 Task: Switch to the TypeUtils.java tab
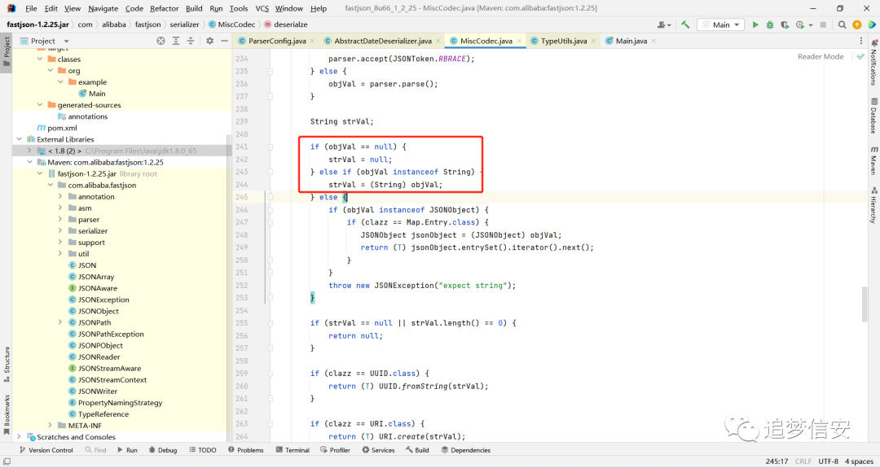[x=564, y=41]
